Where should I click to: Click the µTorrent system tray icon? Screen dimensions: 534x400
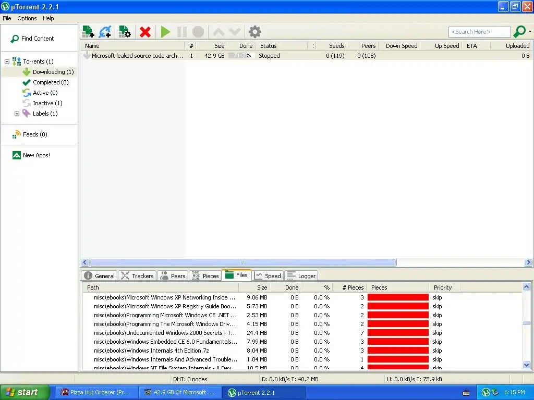tap(486, 392)
